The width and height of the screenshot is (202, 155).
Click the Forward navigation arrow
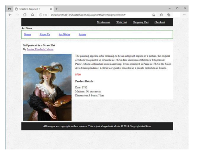click(x=17, y=15)
